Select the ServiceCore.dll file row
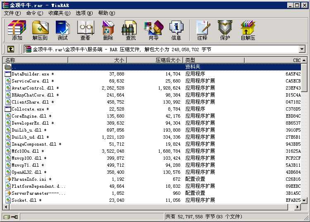Image resolution: width=310 pixels, height=222 pixels. 153,81
